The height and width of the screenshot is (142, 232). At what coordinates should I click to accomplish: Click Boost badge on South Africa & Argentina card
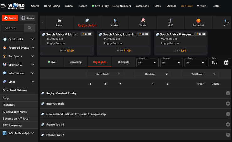[x=200, y=34]
